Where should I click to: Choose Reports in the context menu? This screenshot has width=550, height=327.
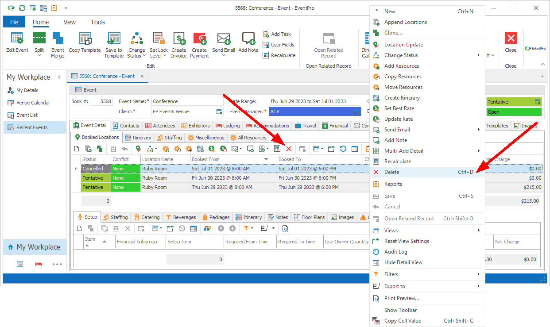coord(427,184)
